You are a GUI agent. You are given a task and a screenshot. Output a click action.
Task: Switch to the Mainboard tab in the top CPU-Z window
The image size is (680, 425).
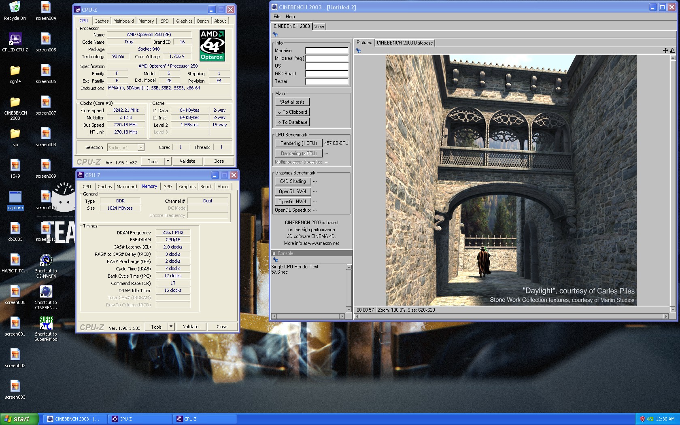pos(123,21)
